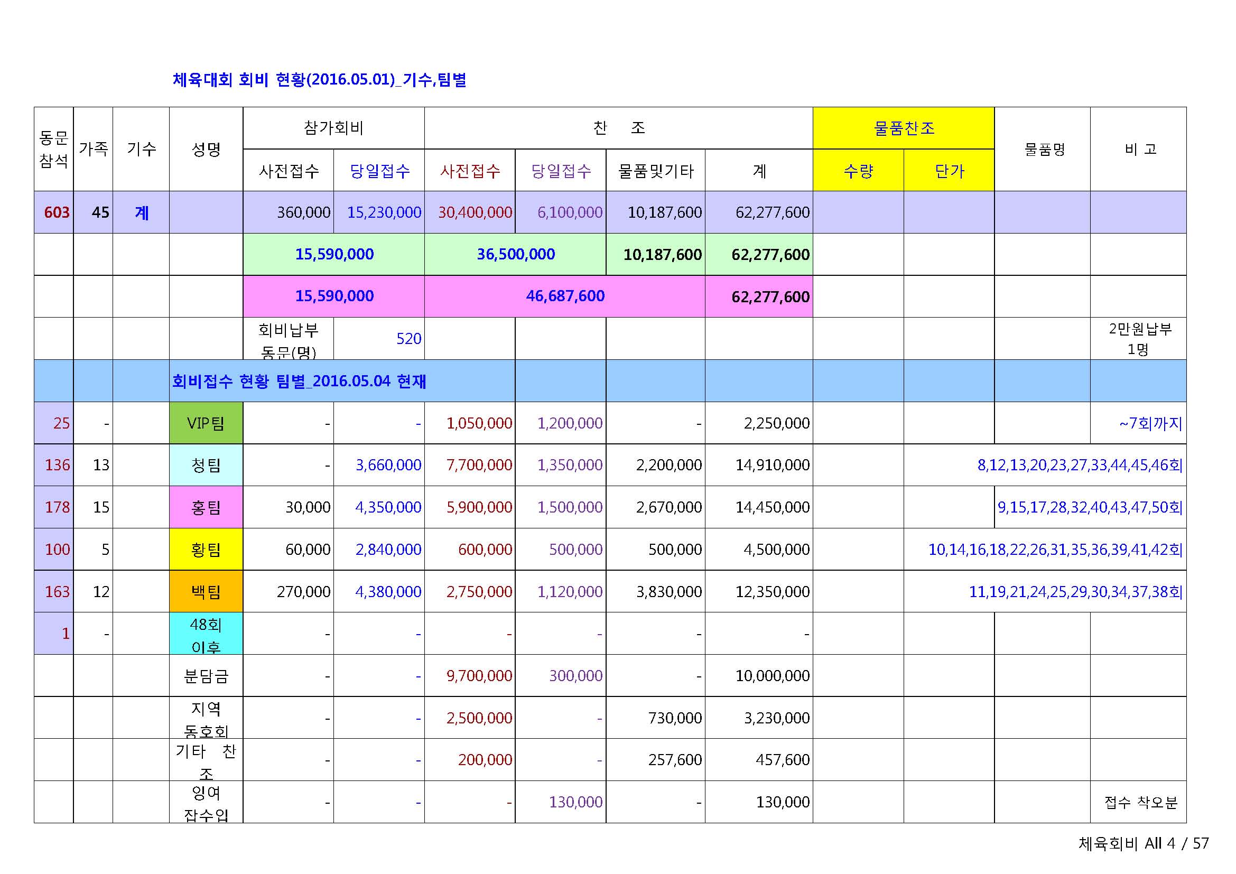Select the pink cell 46,687,600

click(x=565, y=296)
